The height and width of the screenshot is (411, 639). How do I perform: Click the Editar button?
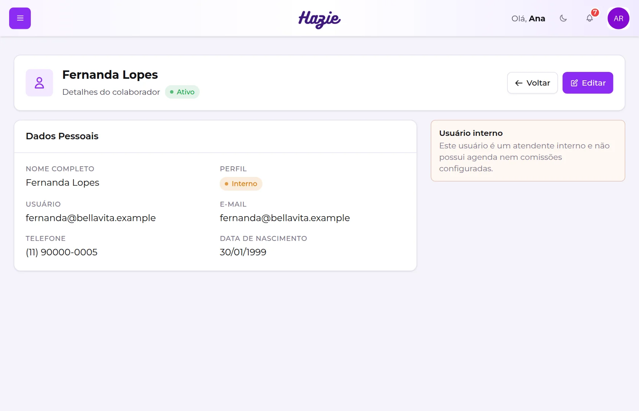click(588, 83)
